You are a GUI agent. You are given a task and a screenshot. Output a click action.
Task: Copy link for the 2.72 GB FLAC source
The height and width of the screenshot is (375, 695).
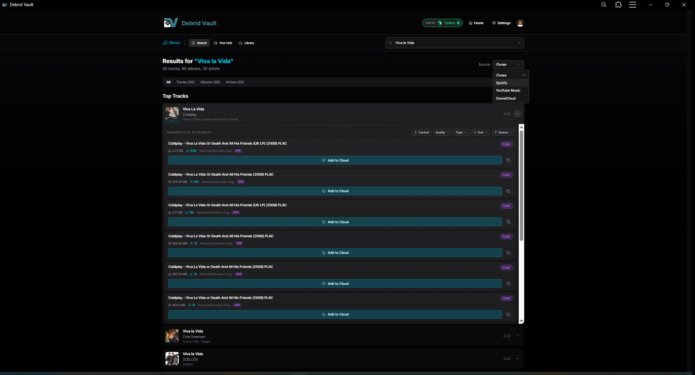(508, 160)
